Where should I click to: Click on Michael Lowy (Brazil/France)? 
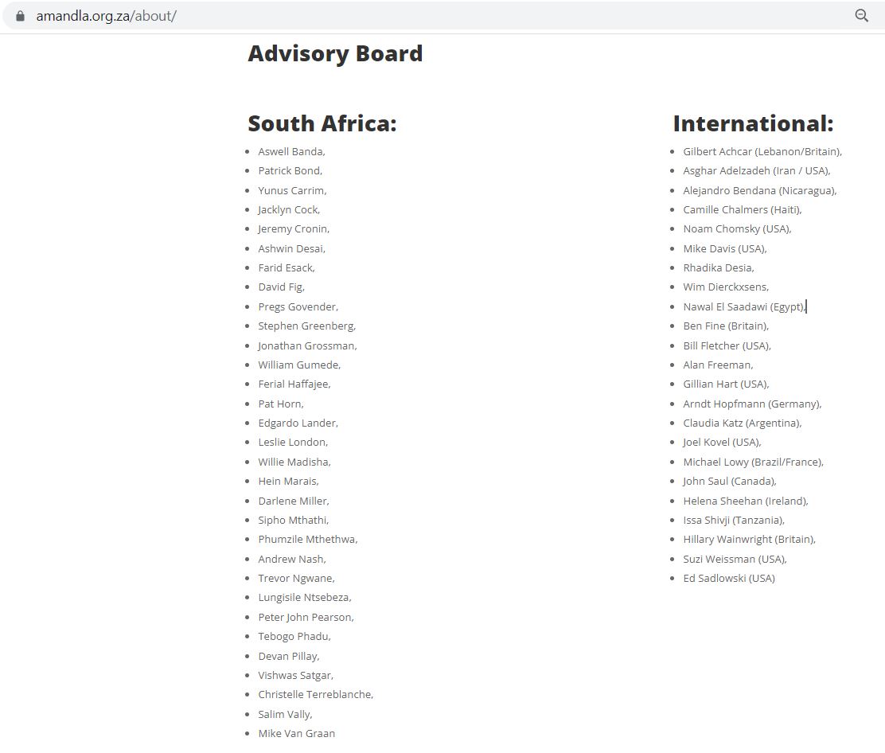tap(753, 462)
